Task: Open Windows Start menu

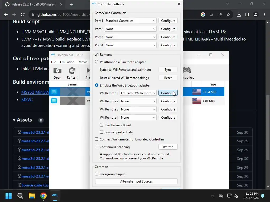Action: coord(8,196)
